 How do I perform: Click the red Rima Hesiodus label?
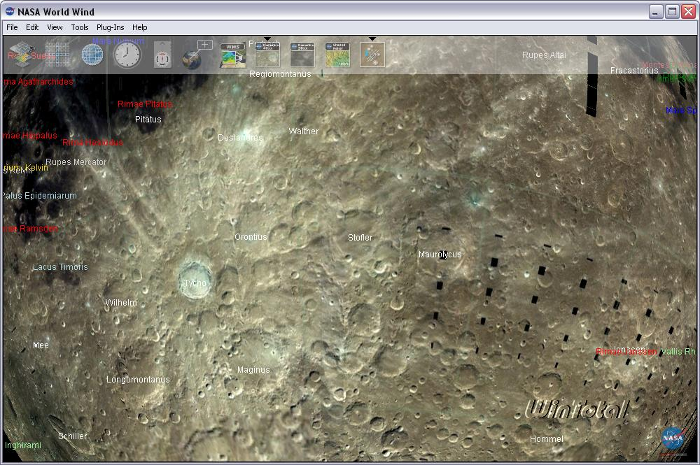[x=92, y=142]
